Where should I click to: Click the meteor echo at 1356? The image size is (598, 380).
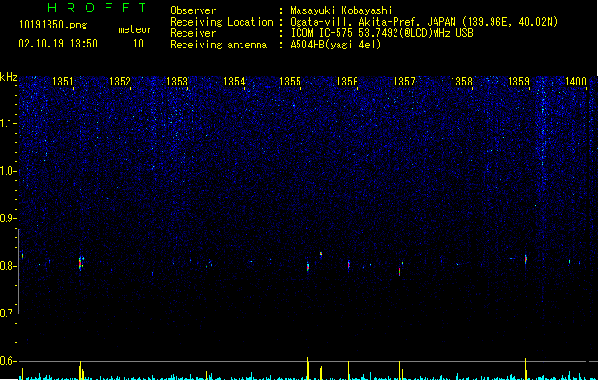[349, 264]
